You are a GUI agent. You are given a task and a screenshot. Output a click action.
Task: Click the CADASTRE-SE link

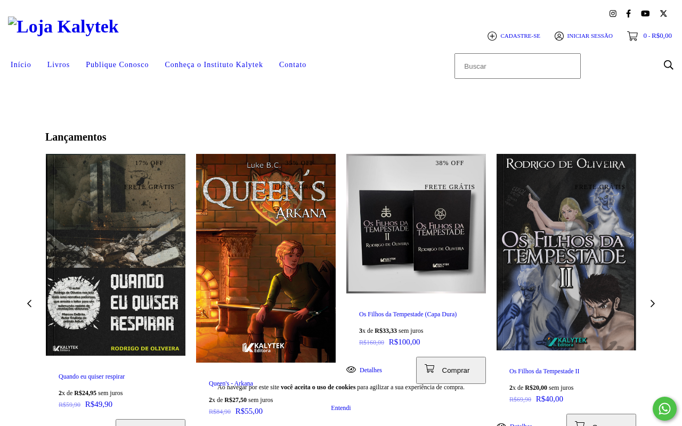[520, 36]
